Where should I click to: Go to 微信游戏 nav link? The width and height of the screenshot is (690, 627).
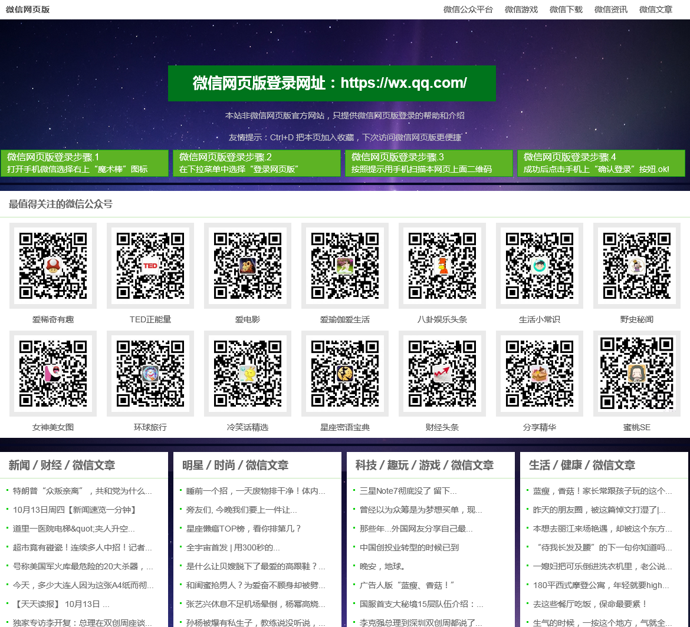(x=521, y=9)
